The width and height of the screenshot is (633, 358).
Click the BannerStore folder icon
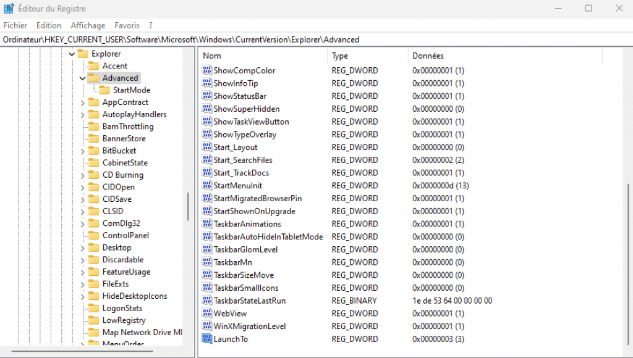pos(94,138)
